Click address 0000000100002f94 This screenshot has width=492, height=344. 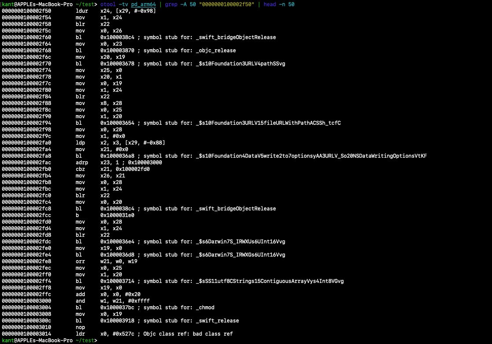26,123
